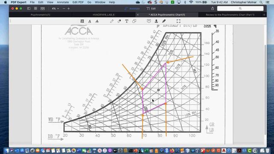Select the Shapes tool
Screen dimensions: 274x154
[134, 21]
